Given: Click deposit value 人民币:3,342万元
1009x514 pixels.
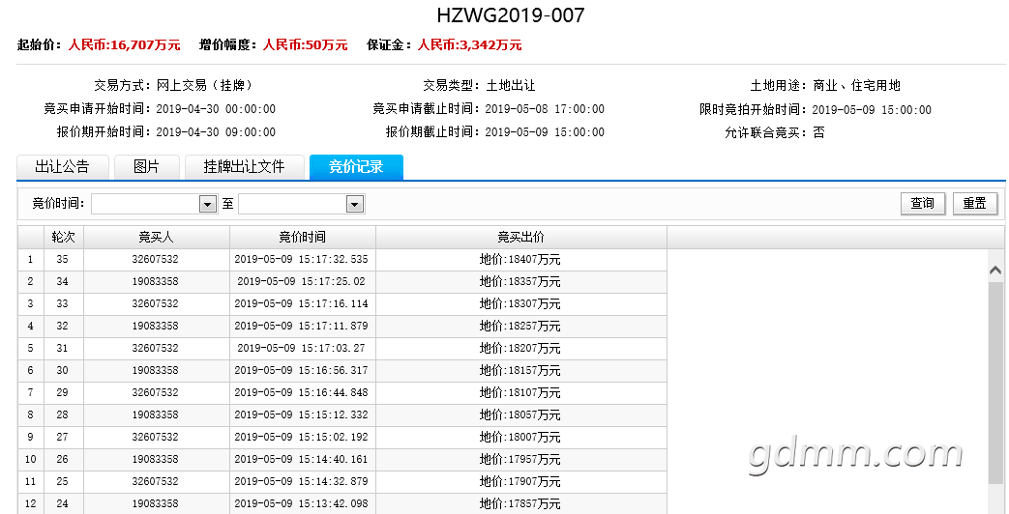Looking at the screenshot, I should (x=470, y=45).
